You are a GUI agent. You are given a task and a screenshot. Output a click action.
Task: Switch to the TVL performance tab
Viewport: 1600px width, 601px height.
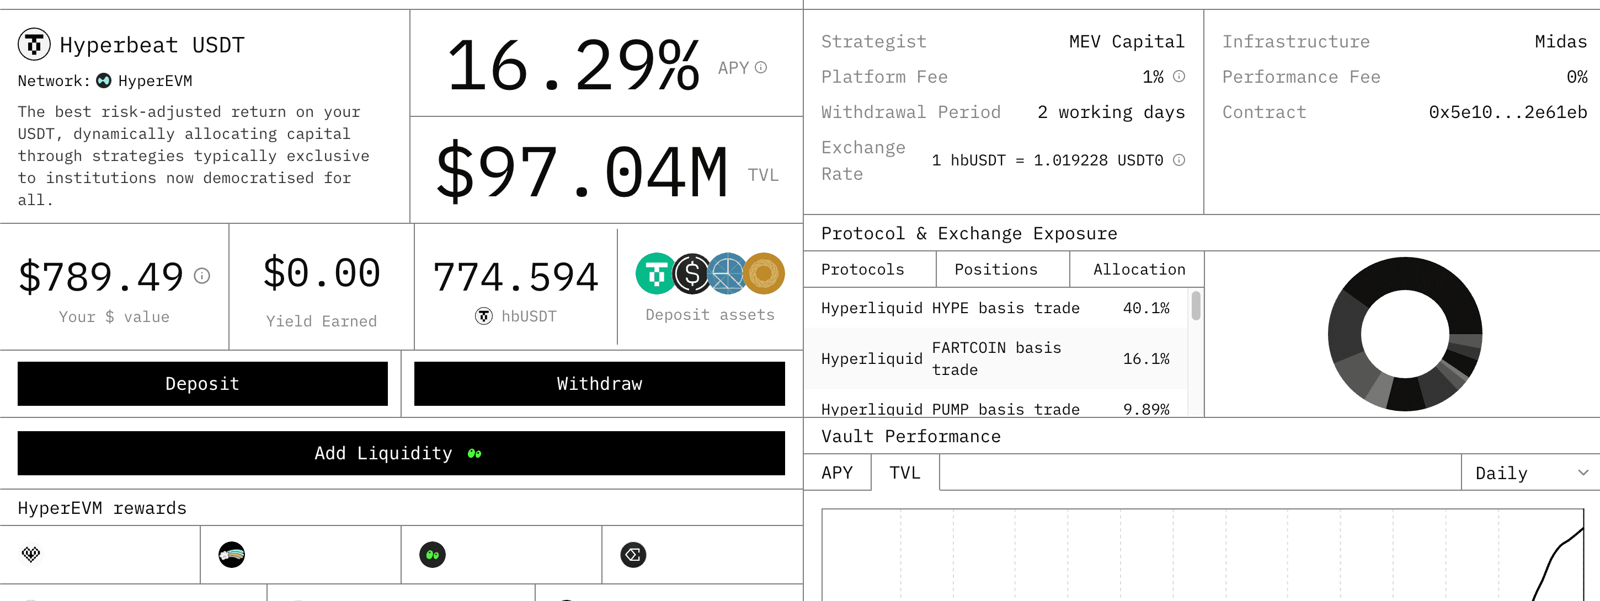pyautogui.click(x=904, y=473)
